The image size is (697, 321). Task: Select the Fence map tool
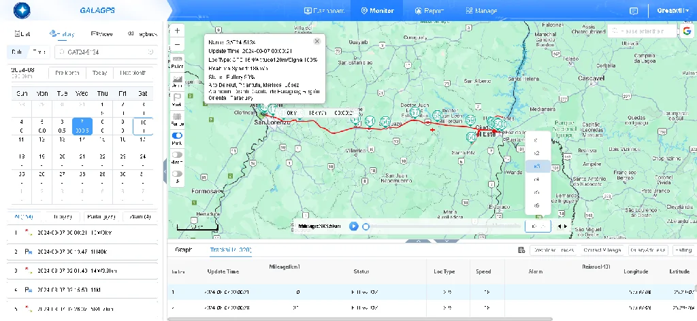(x=177, y=120)
